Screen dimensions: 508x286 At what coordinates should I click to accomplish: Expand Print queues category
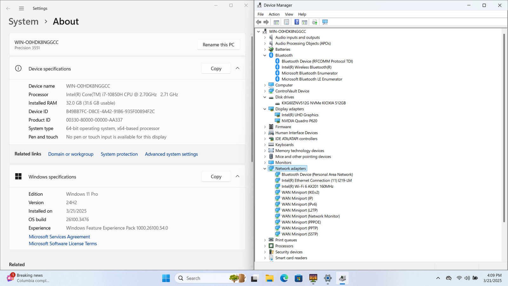[265, 240]
